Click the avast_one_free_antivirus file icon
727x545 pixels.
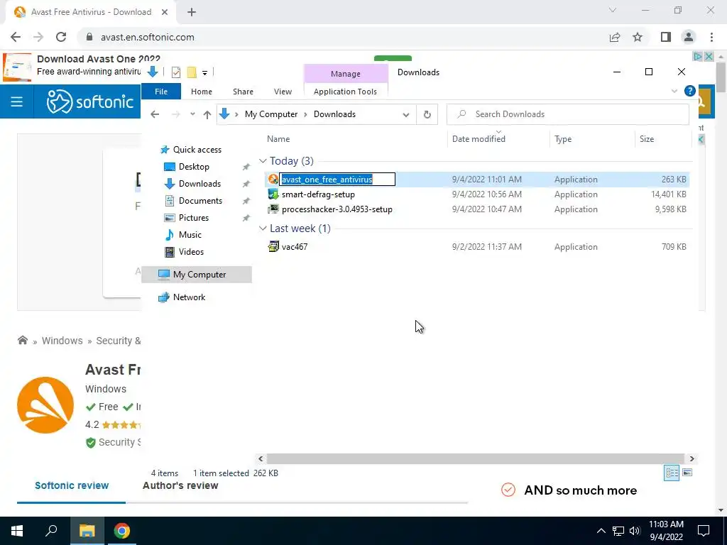click(x=273, y=180)
